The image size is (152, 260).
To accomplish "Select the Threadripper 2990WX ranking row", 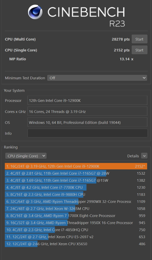I will pos(76,202).
